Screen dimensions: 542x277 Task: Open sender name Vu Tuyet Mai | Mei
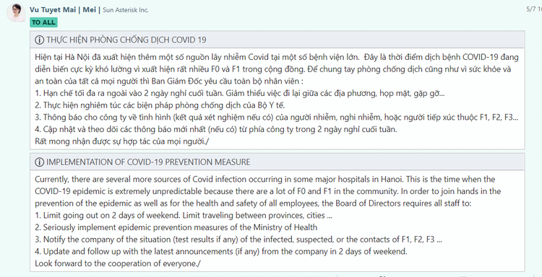point(63,9)
